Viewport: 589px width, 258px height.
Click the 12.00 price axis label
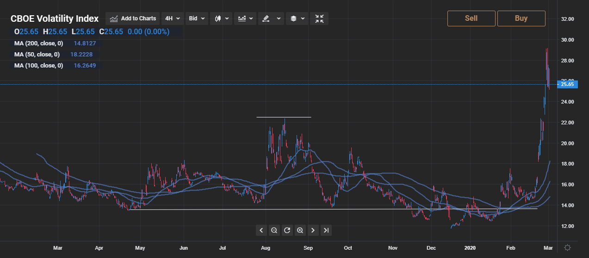pyautogui.click(x=567, y=226)
